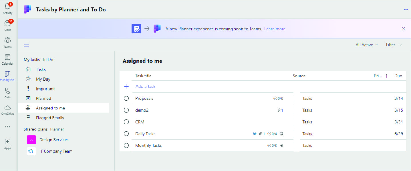The width and height of the screenshot is (411, 171).
Task: Click the plus icon to add a task
Action: pyautogui.click(x=126, y=86)
